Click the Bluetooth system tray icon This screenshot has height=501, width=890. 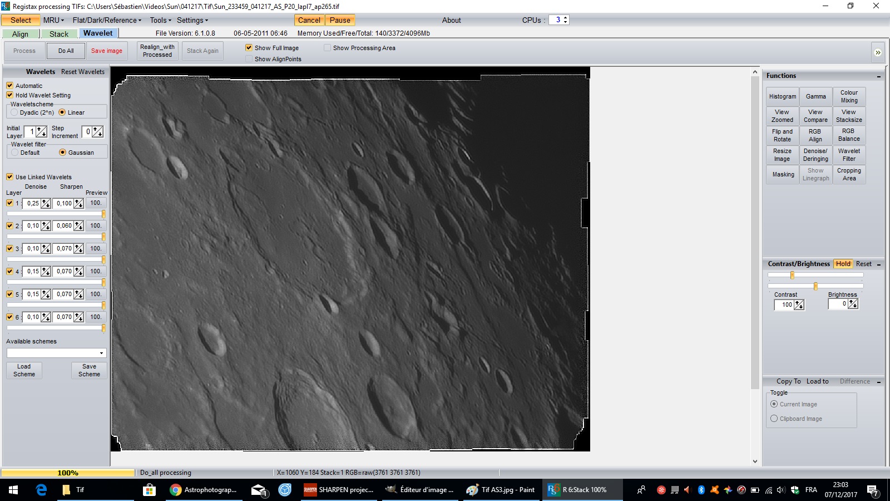pos(701,490)
